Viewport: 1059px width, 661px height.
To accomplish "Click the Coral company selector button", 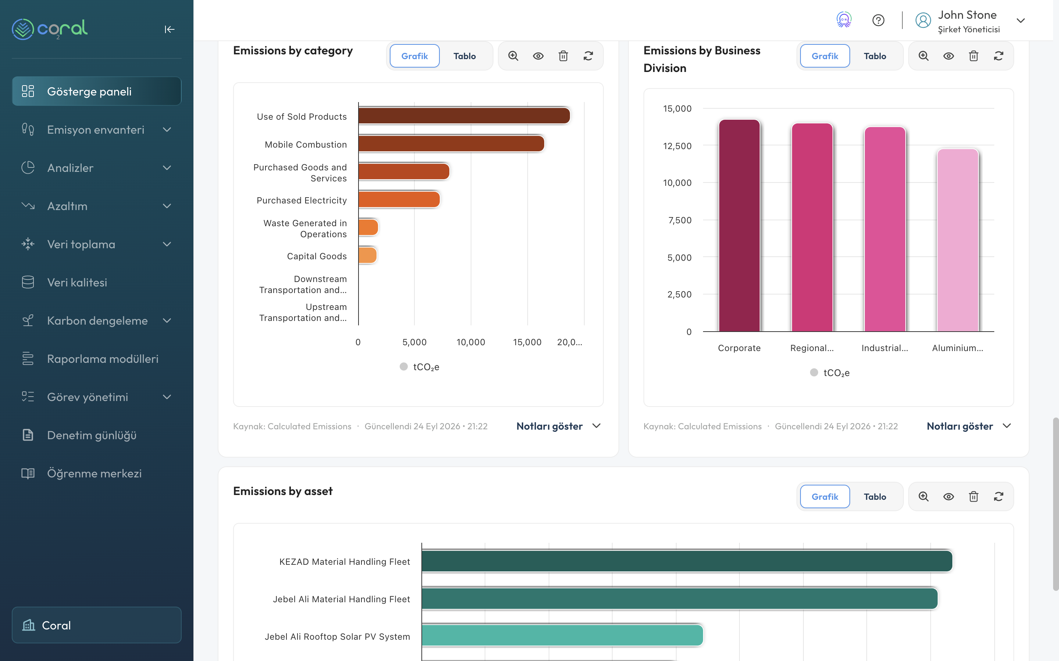I will click(97, 625).
